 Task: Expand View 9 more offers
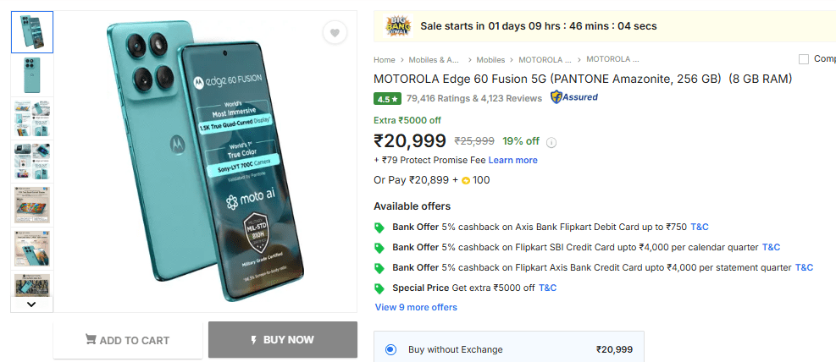click(416, 307)
